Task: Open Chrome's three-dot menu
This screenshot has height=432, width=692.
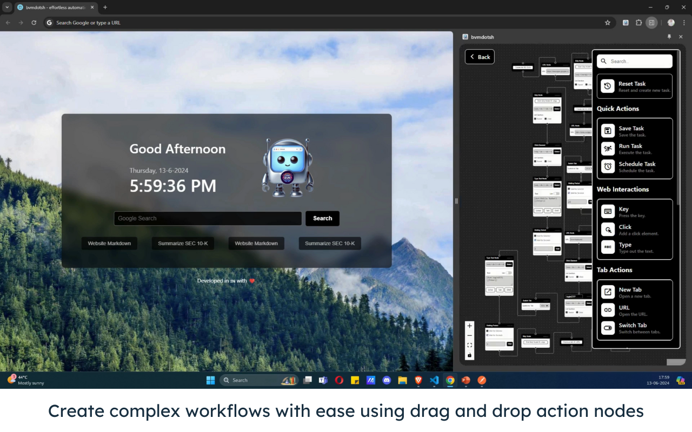Action: click(684, 23)
